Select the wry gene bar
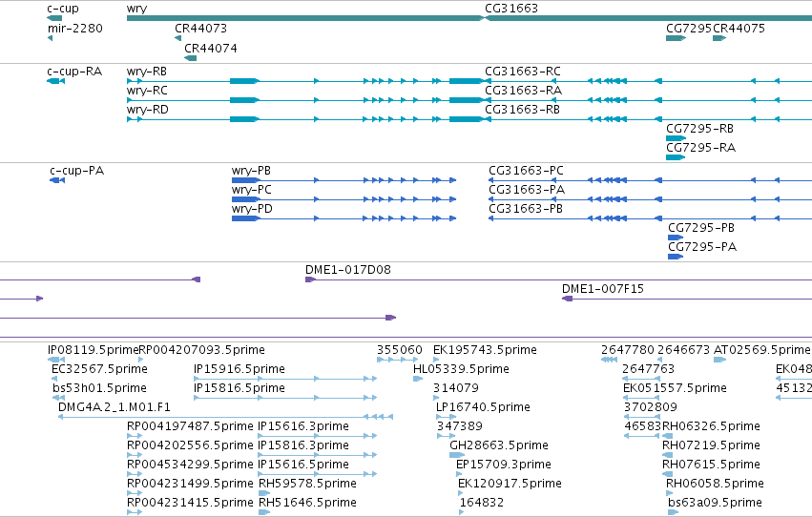Viewport: 812px width, 517px height. pyautogui.click(x=305, y=18)
